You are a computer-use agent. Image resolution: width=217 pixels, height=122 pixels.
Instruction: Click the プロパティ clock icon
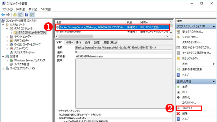pos(178,108)
